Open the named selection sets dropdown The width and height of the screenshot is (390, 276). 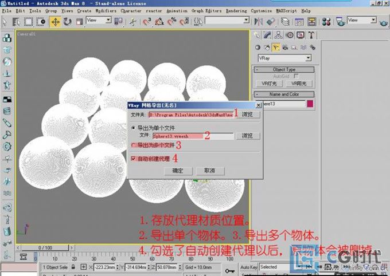[227, 21]
